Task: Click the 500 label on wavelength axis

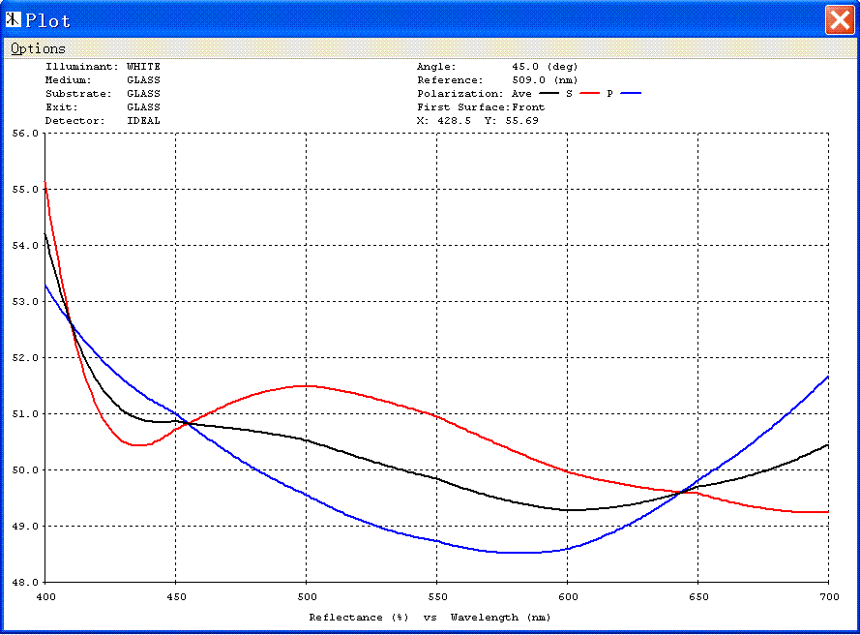Action: click(x=306, y=596)
